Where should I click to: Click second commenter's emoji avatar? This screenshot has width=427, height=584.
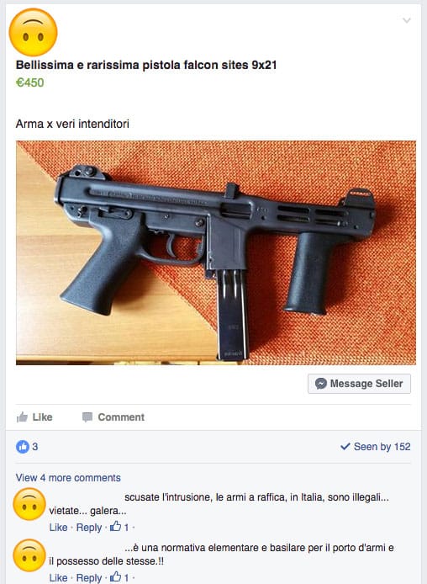pyautogui.click(x=29, y=555)
